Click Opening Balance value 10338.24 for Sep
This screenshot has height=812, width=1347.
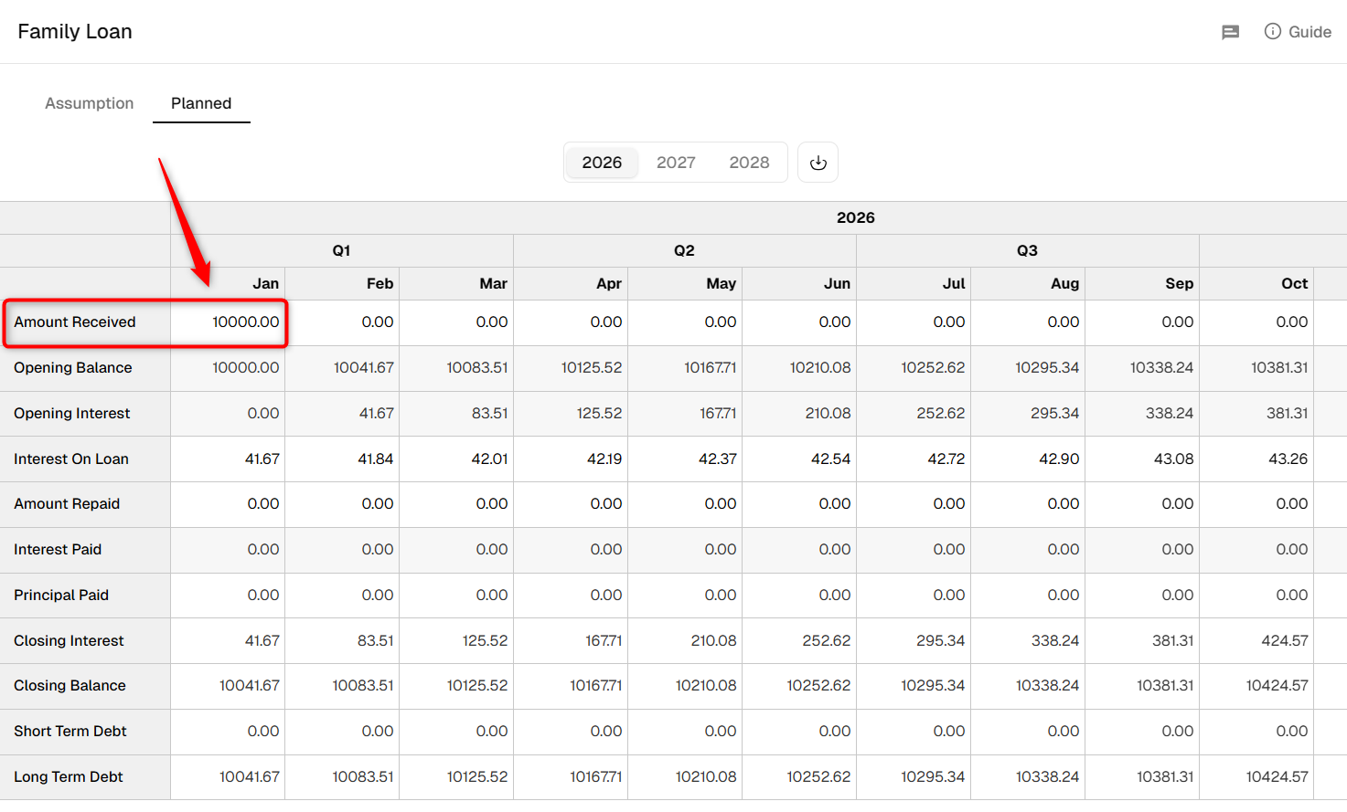(x=1162, y=368)
